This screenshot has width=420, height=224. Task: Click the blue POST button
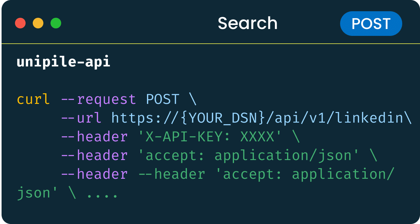pos(371,23)
